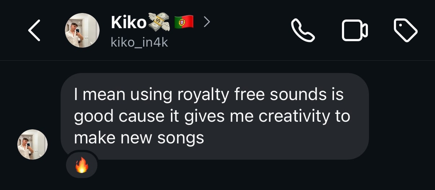Tap the line "good cause it gives me creativity to"
435x190 pixels.
(x=212, y=117)
